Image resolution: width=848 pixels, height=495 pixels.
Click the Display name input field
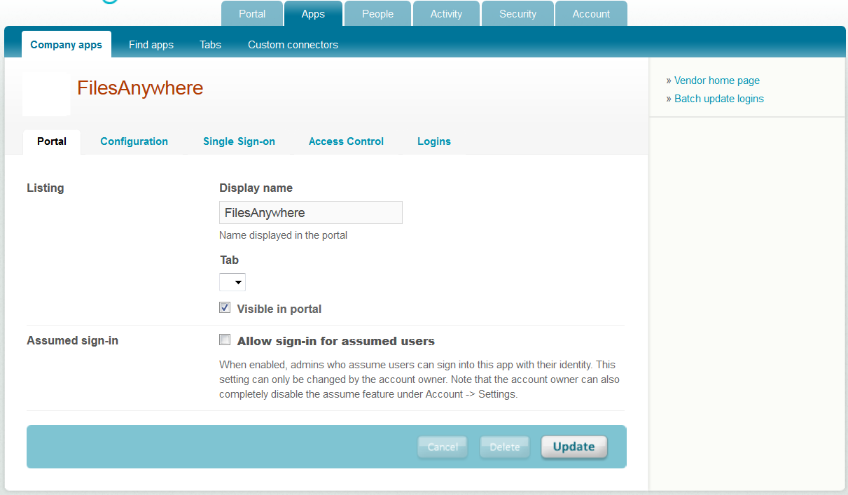point(311,213)
